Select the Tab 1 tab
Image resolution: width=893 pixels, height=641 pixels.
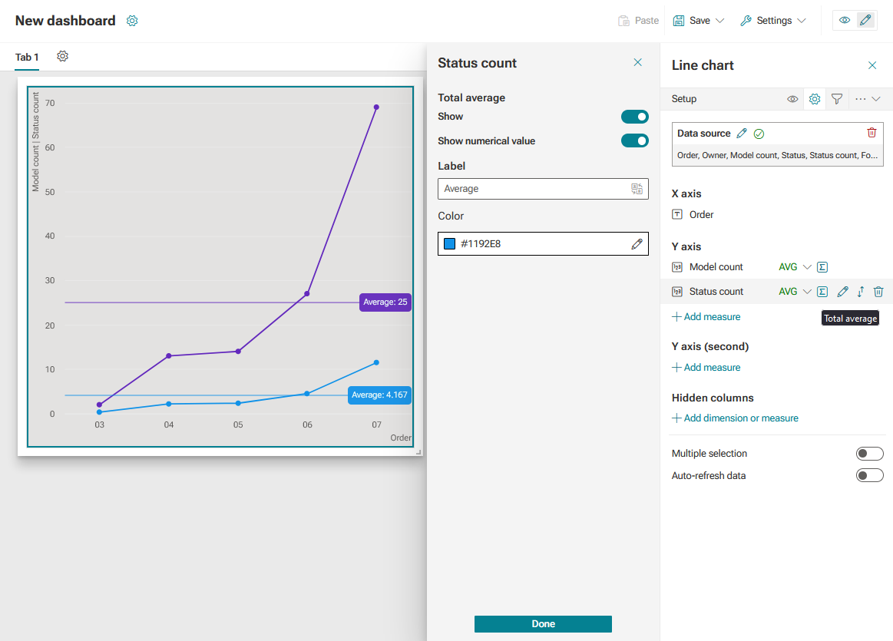27,57
